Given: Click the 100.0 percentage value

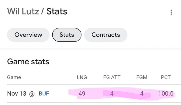Looking at the screenshot, I should [x=166, y=93].
